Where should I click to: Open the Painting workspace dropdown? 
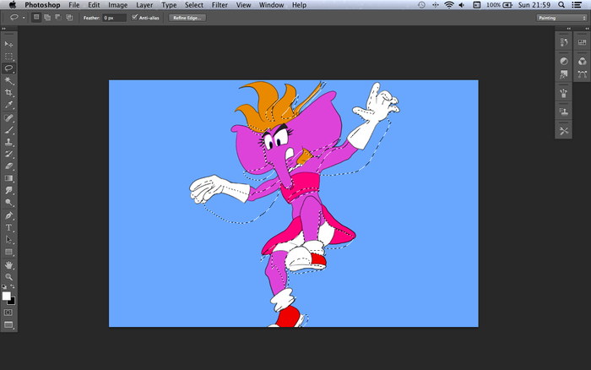(561, 17)
